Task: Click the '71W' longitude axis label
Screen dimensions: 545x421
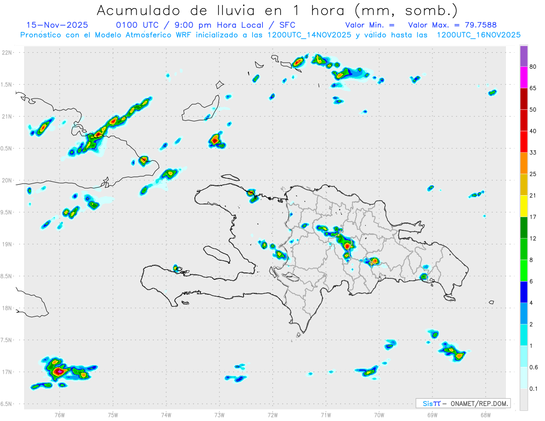Action: point(326,415)
